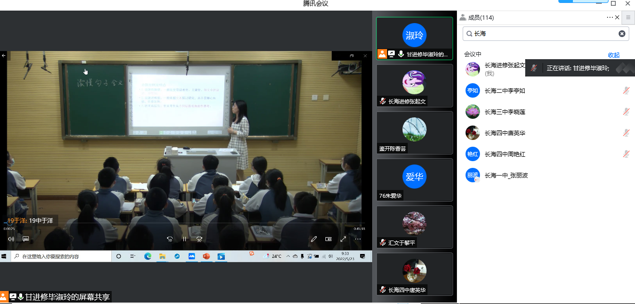
Task: Select the 长海进修张起文 video tile
Action: [x=415, y=86]
